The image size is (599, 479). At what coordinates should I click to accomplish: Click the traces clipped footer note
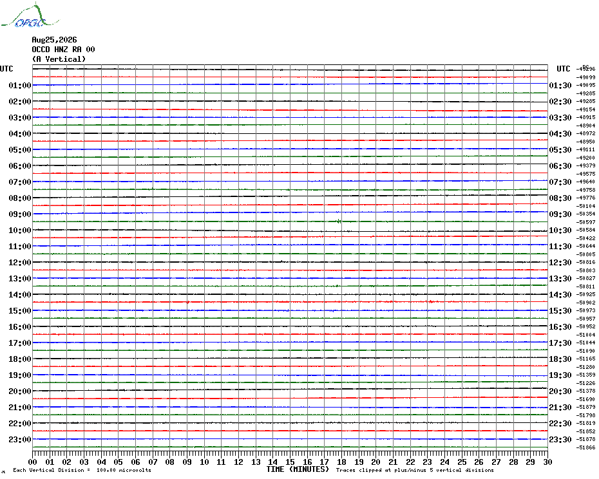click(x=415, y=470)
